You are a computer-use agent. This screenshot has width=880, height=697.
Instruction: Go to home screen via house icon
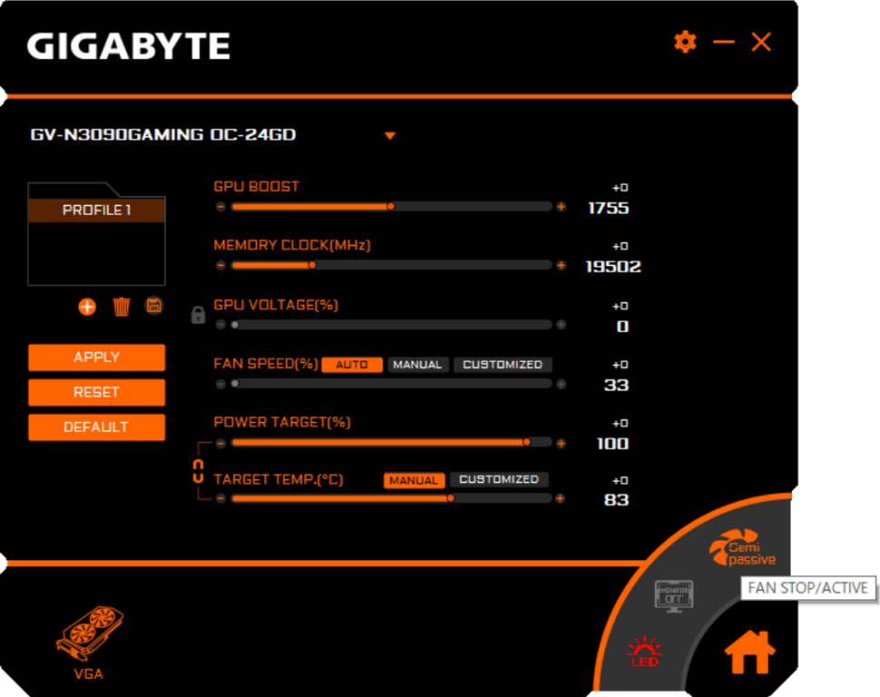point(750,652)
